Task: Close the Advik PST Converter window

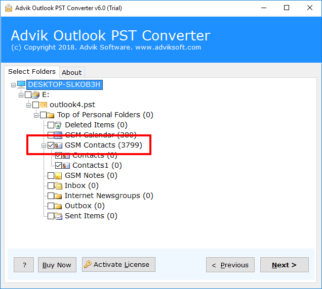Action: click(x=310, y=8)
